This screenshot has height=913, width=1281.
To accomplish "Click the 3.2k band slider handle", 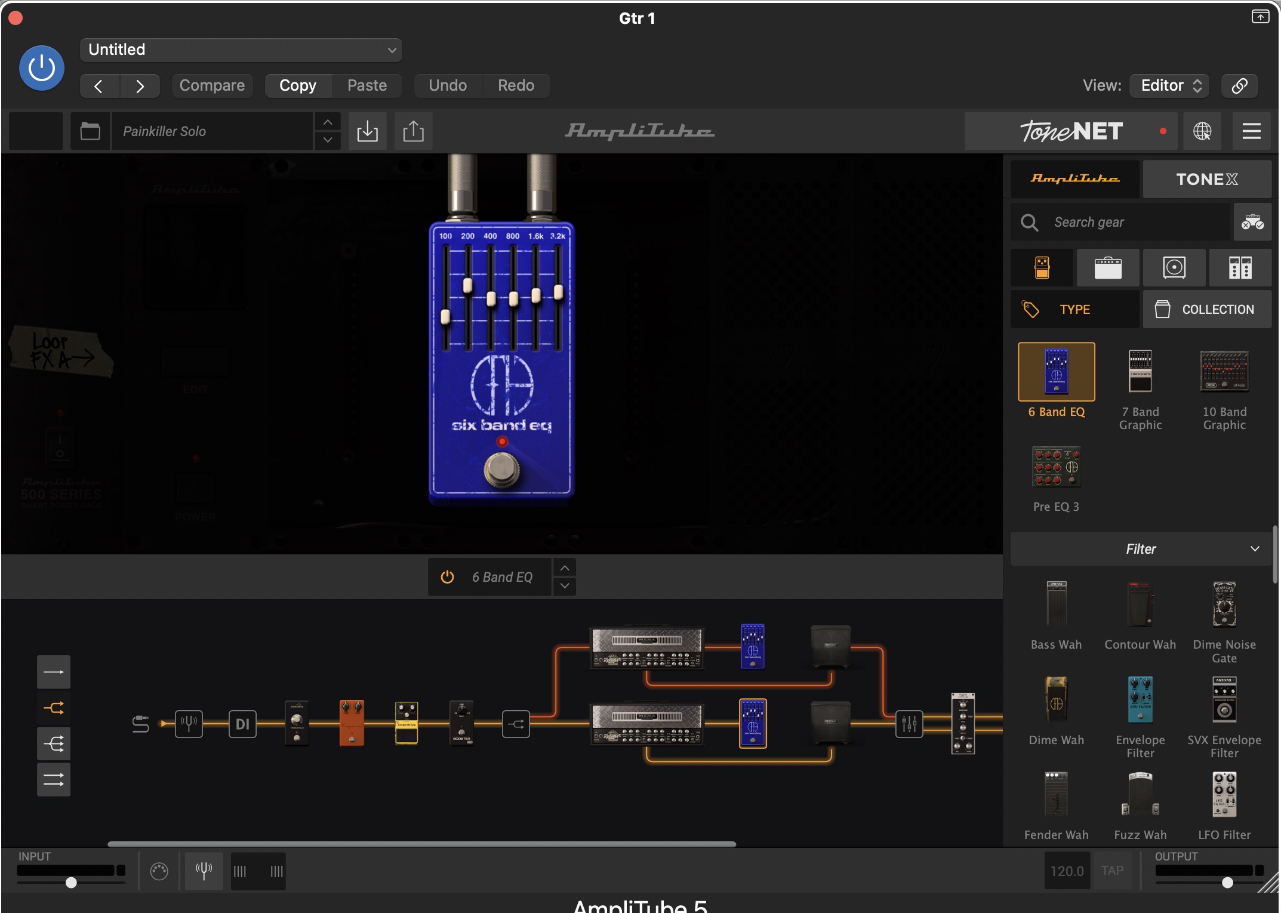I will point(558,292).
